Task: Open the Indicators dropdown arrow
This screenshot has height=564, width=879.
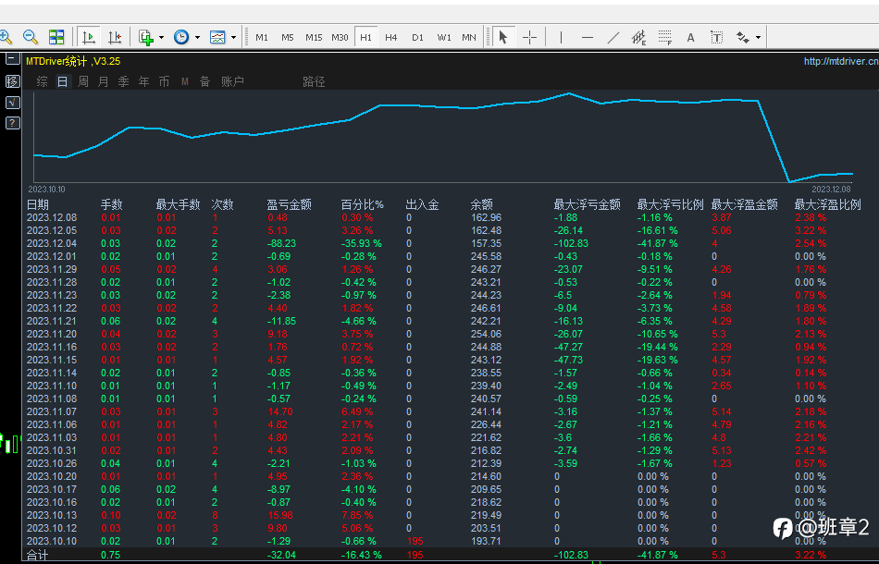Action: [x=161, y=38]
